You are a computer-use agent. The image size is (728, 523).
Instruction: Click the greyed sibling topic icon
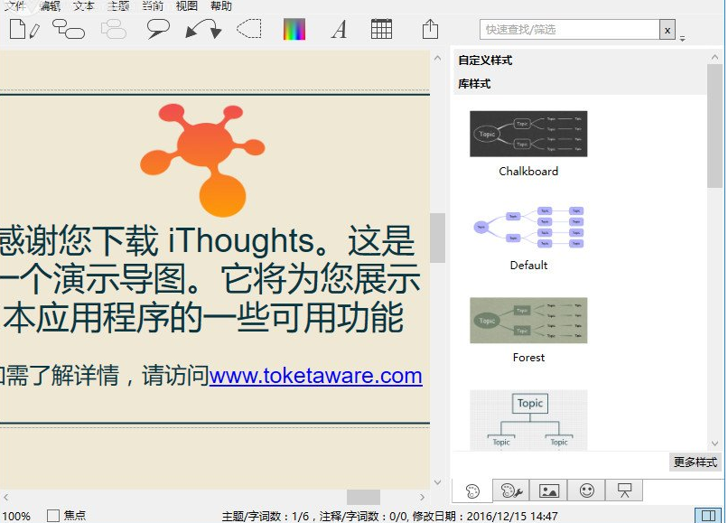click(113, 29)
